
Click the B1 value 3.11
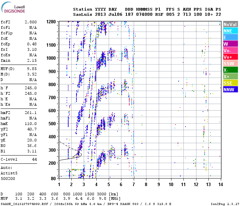tap(32, 151)
